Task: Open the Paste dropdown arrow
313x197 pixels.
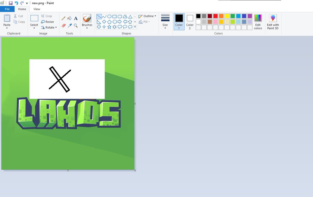Action: [x=7, y=28]
